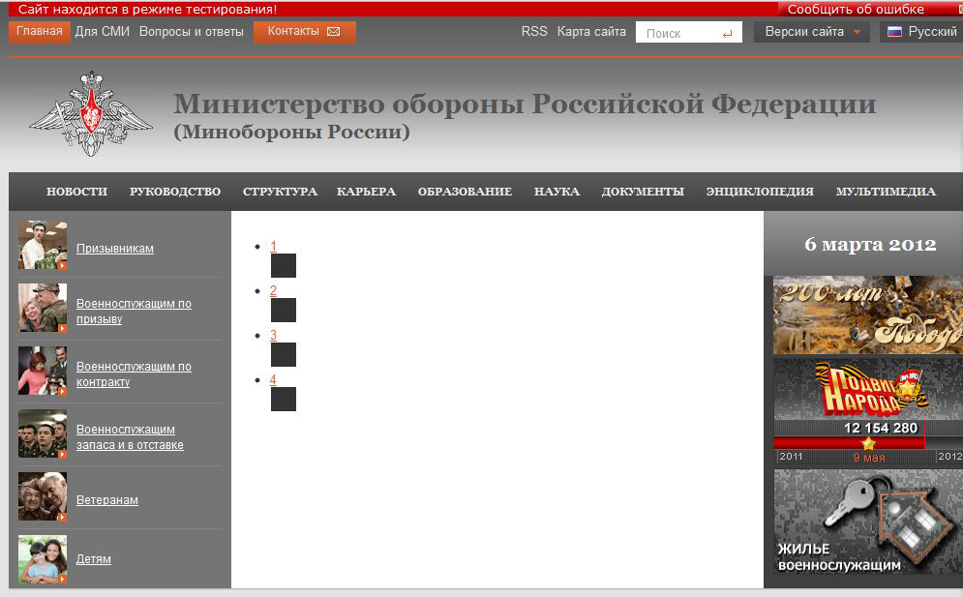The image size is (963, 597).
Task: Open the Новости menu item
Action: point(76,192)
